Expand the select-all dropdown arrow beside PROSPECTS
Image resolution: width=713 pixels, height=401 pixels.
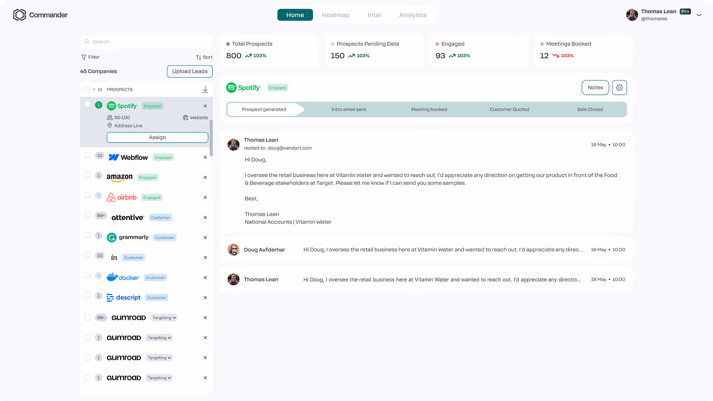(94, 90)
